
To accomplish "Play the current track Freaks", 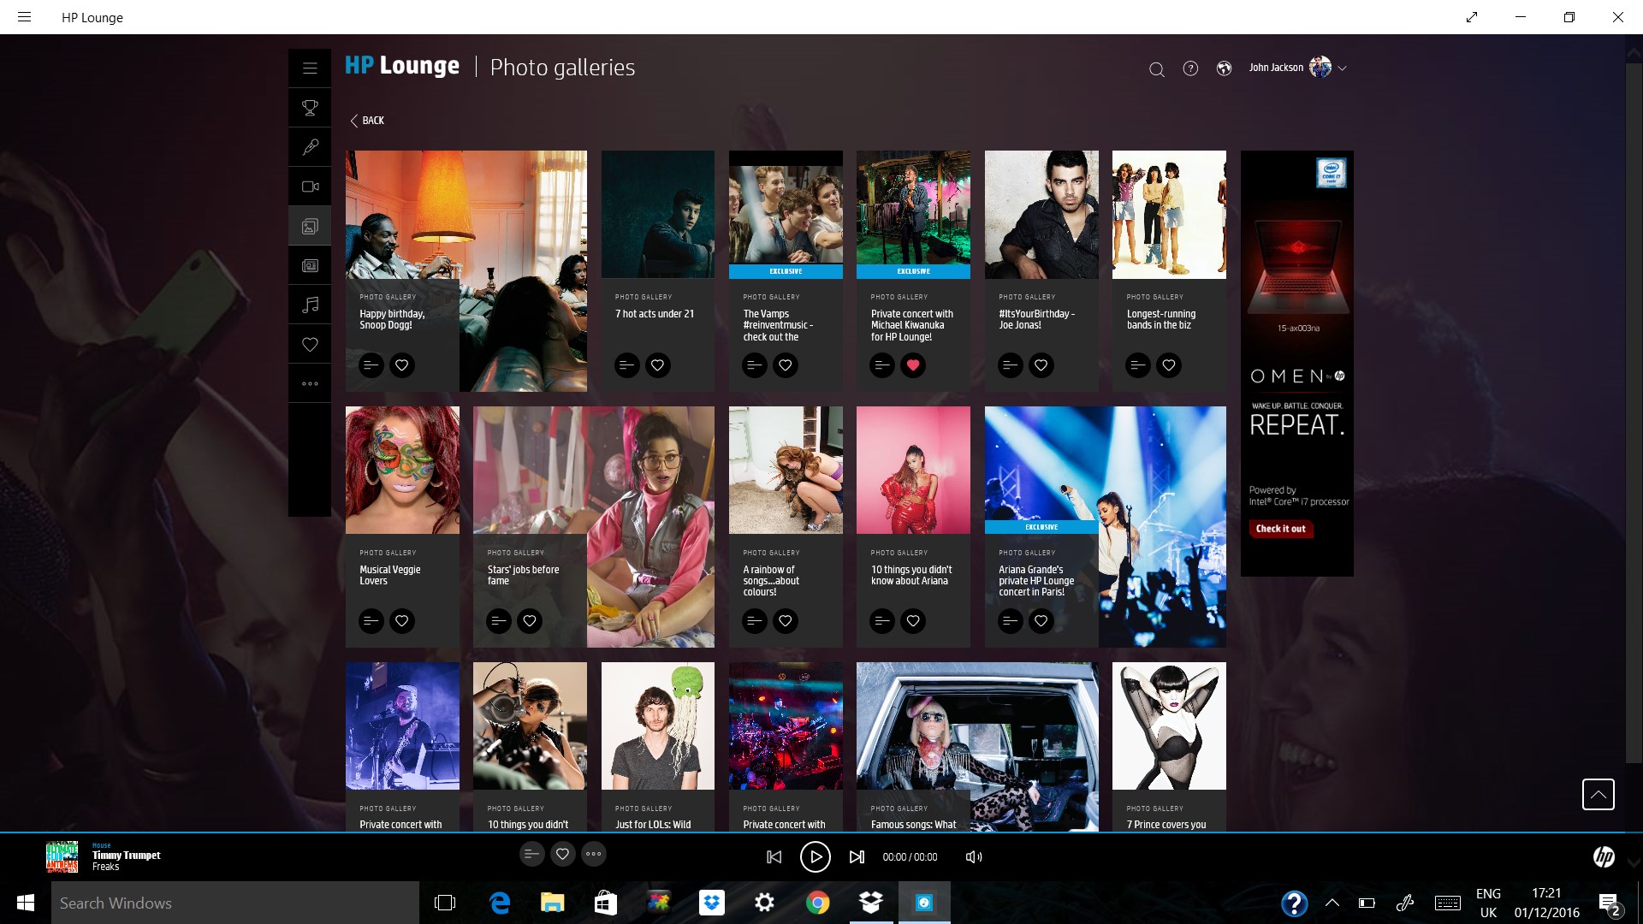I will pos(815,856).
